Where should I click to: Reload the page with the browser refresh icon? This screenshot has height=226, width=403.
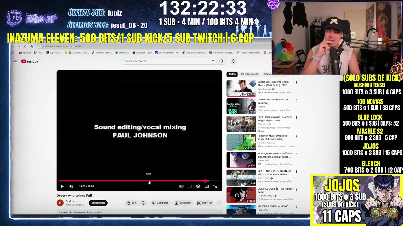tap(25, 46)
